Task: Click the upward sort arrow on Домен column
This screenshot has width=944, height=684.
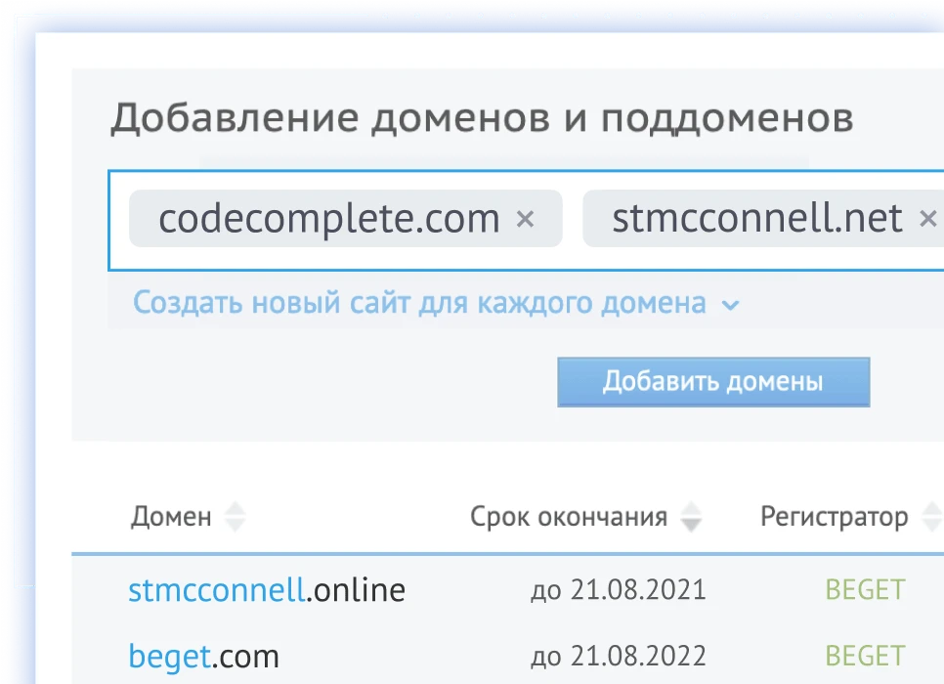Action: point(235,509)
